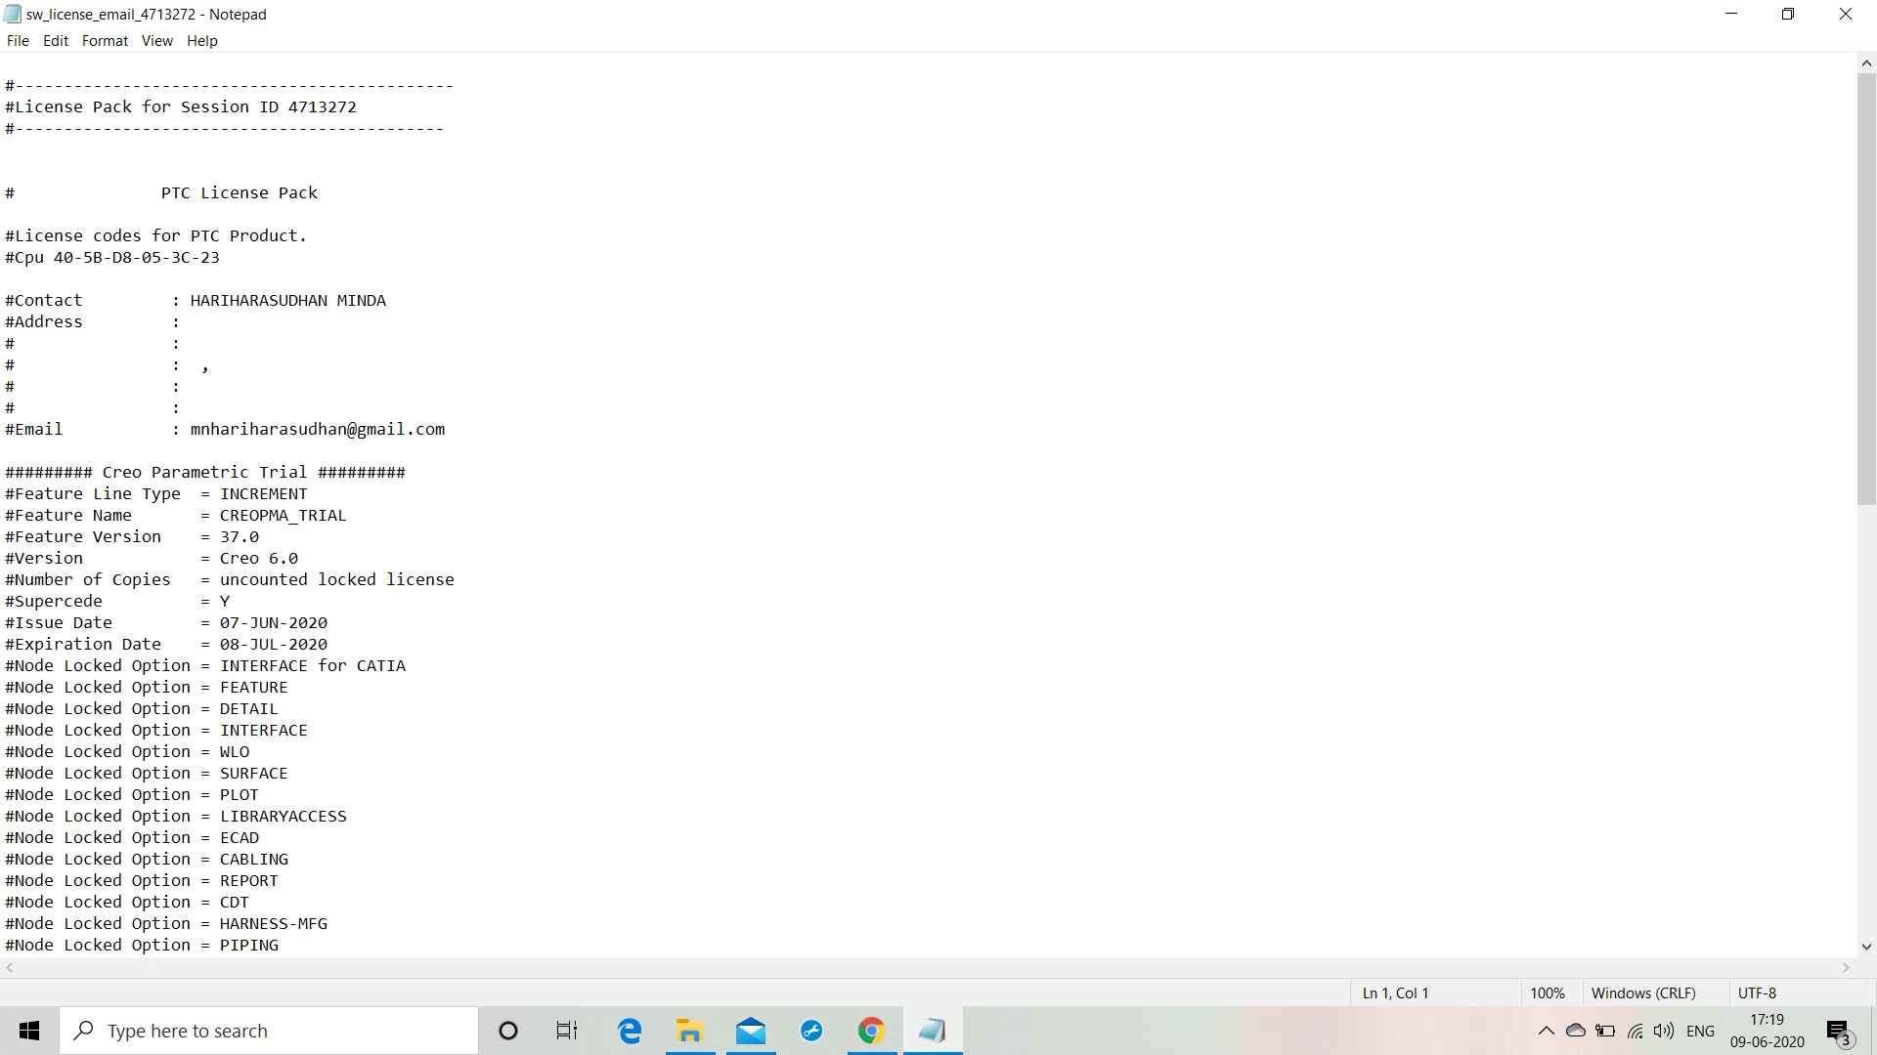Screen dimensions: 1877x1055
Task: Show hidden system tray icons
Action: [x=1546, y=1031]
